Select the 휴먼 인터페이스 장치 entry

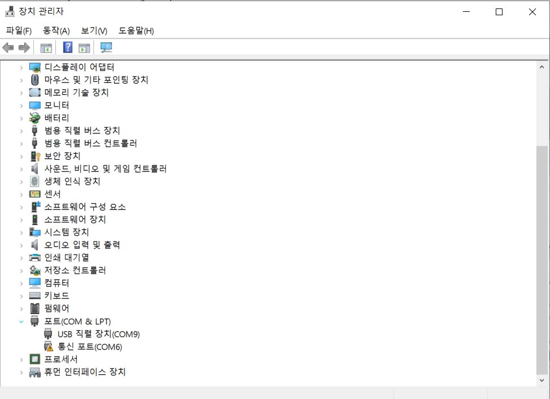(x=85, y=372)
